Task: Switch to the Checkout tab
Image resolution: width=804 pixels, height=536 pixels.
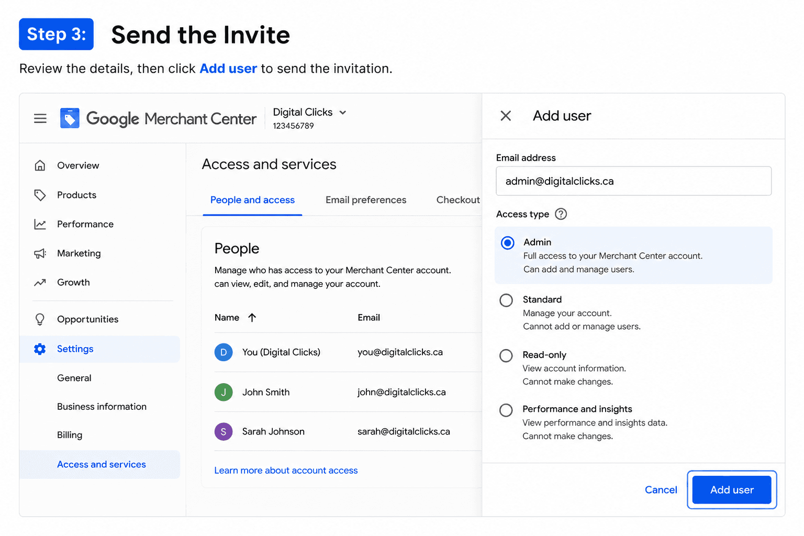Action: point(458,200)
